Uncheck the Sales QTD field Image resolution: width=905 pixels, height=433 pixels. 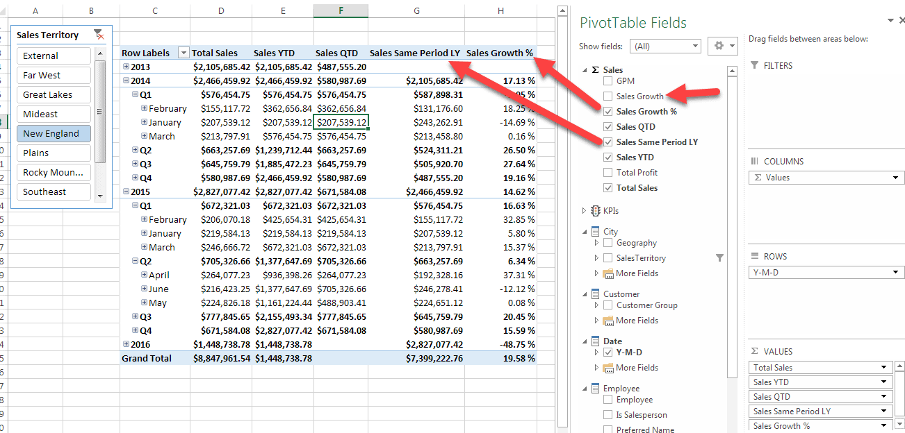pyautogui.click(x=608, y=127)
